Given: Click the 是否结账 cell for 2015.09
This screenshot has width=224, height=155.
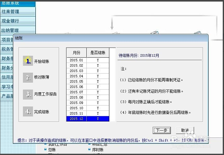Looking at the screenshot, I should pos(98,103).
